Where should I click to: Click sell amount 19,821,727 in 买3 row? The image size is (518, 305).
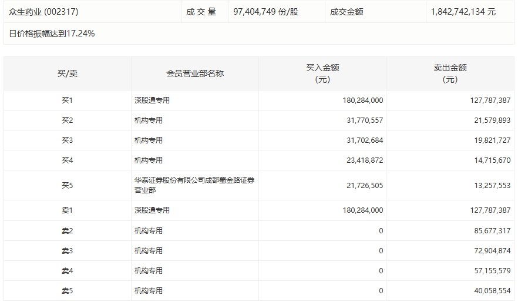(x=490, y=140)
